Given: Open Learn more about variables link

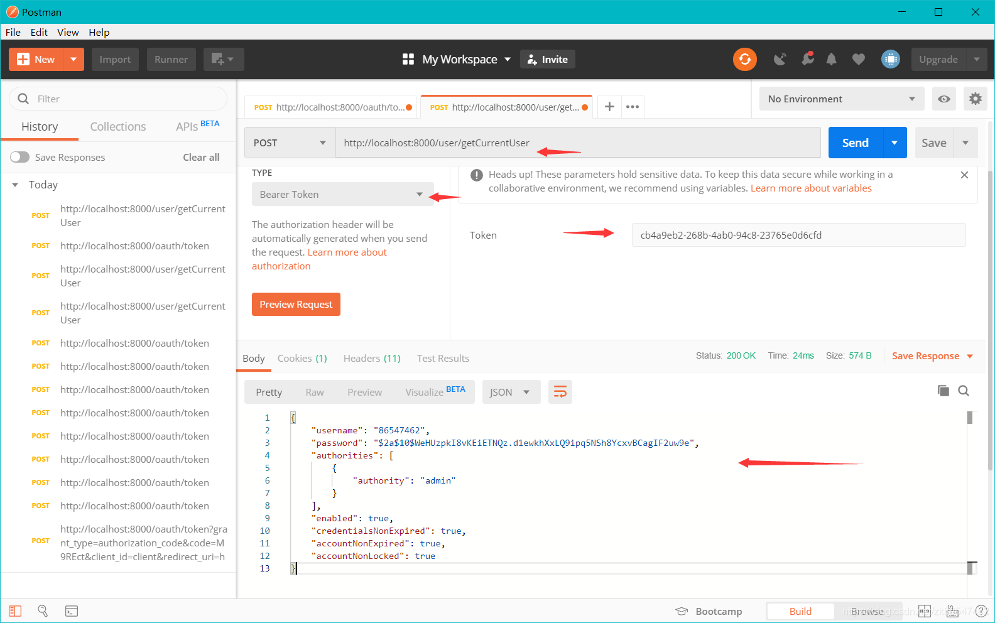Looking at the screenshot, I should tap(811, 188).
